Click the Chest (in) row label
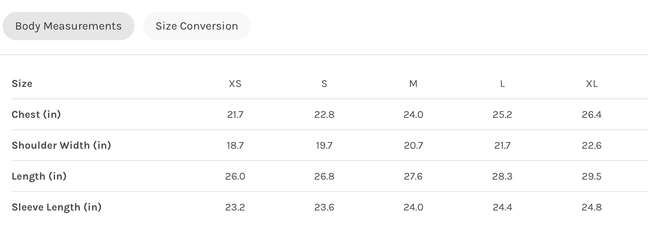 tap(36, 115)
